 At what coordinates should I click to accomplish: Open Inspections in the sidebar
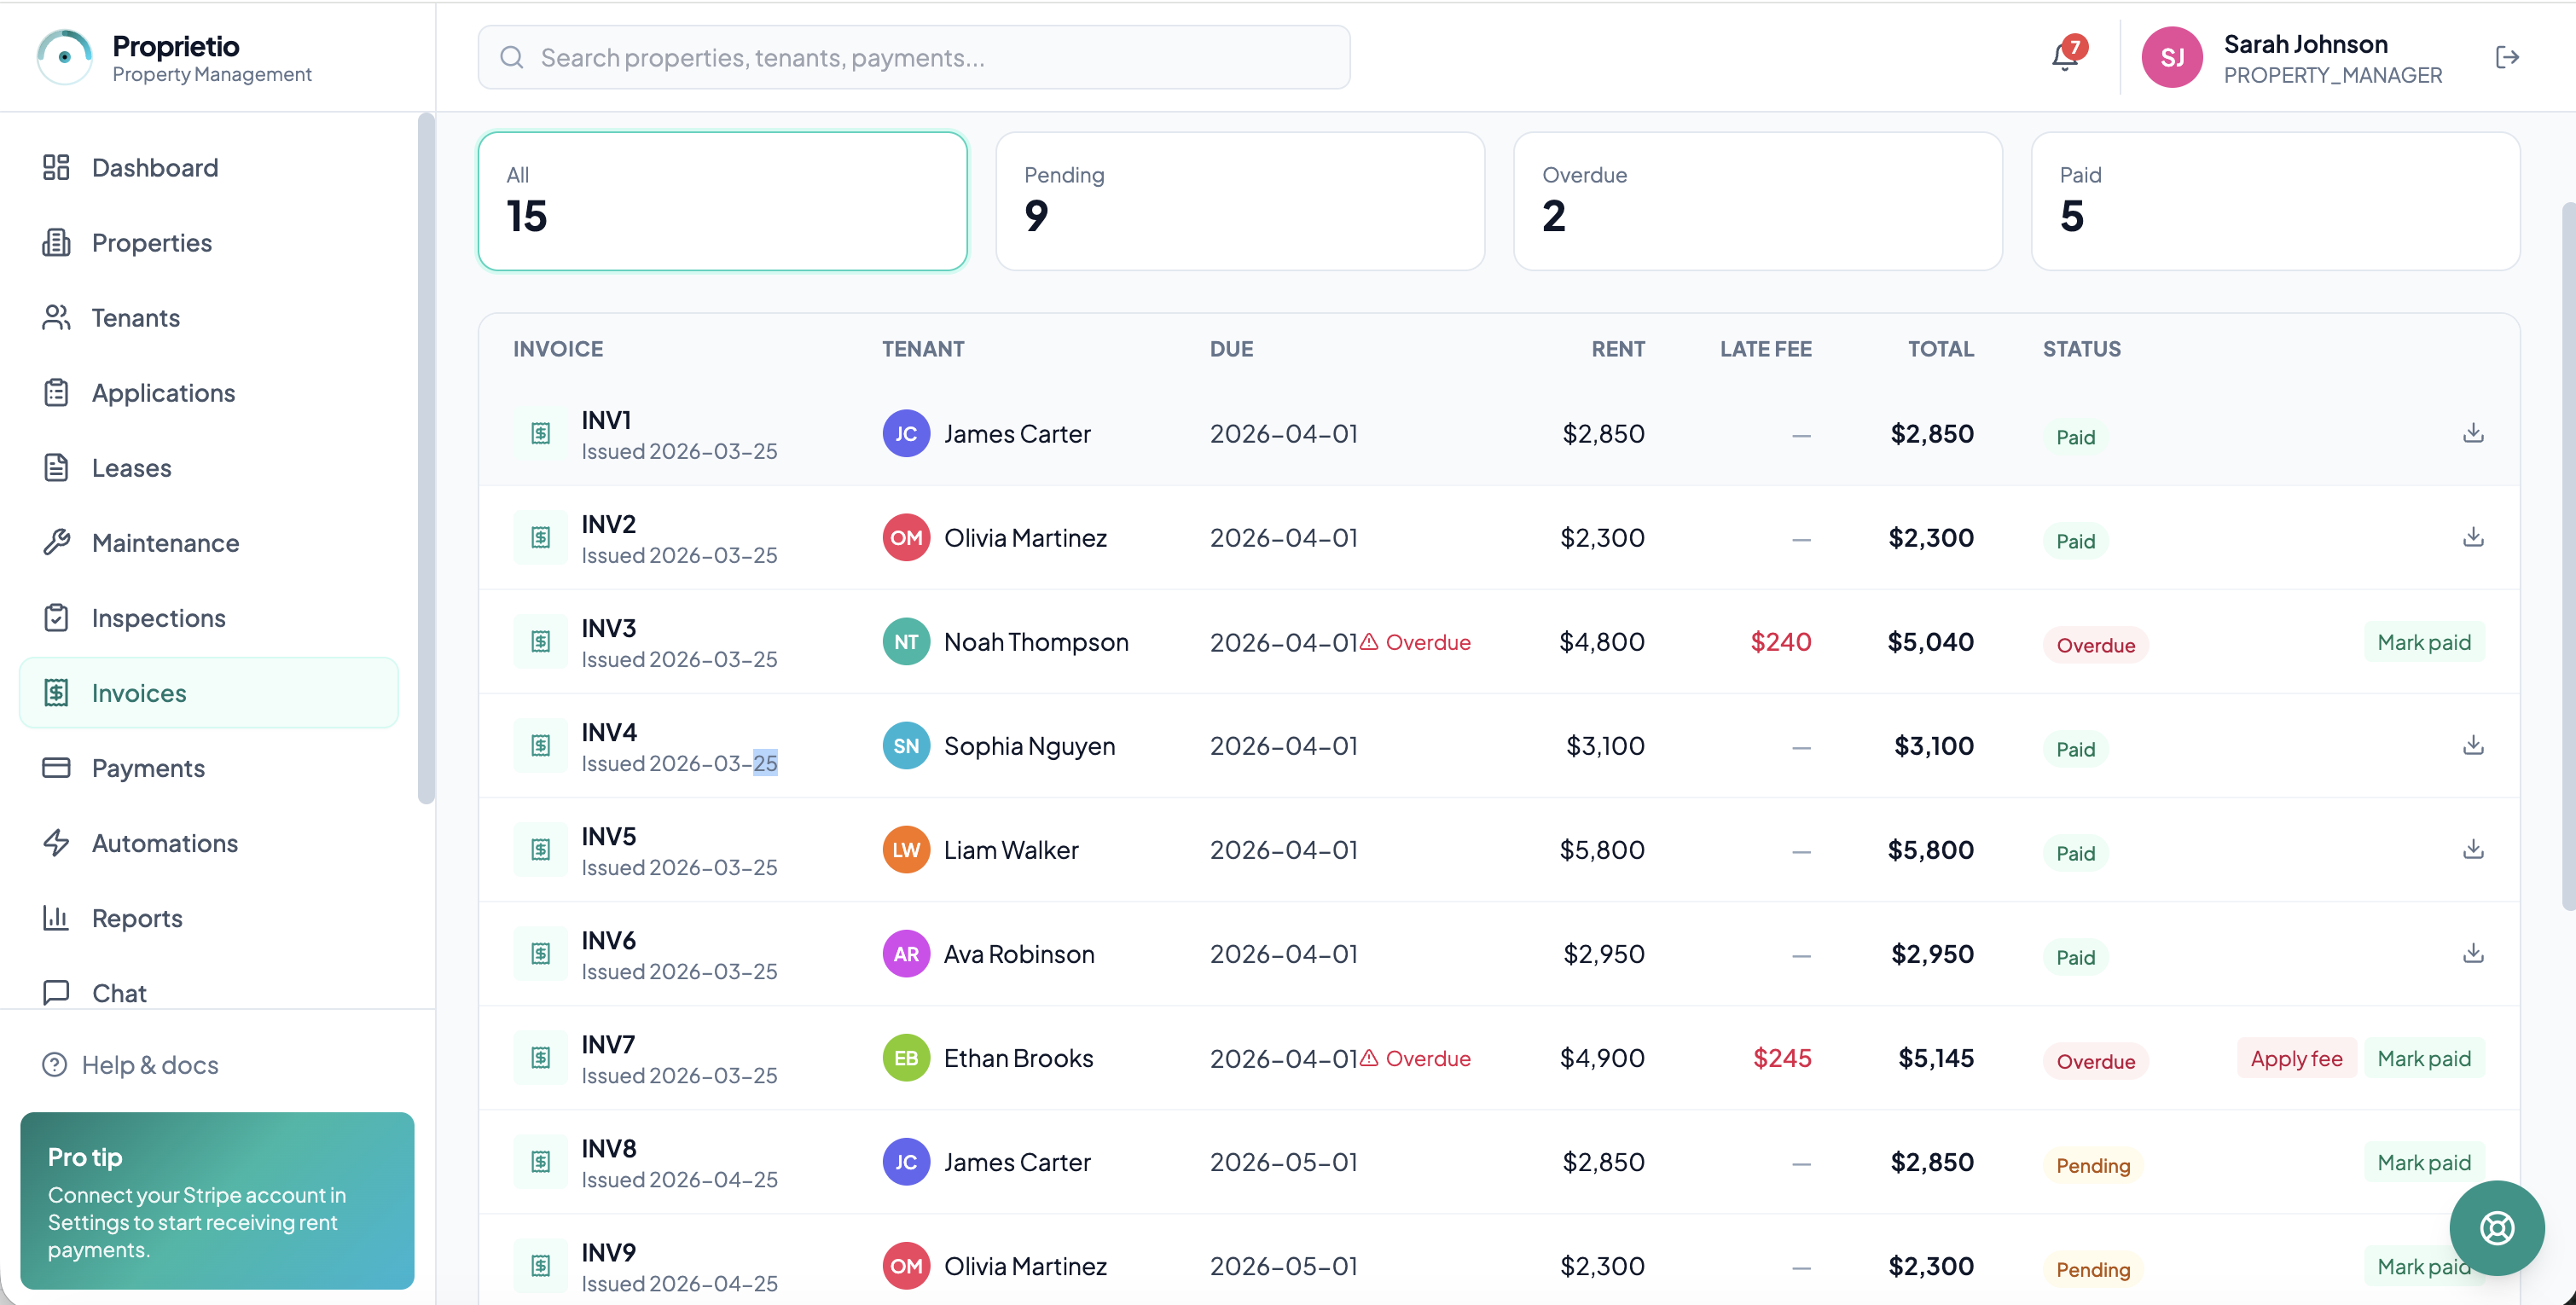(209, 617)
